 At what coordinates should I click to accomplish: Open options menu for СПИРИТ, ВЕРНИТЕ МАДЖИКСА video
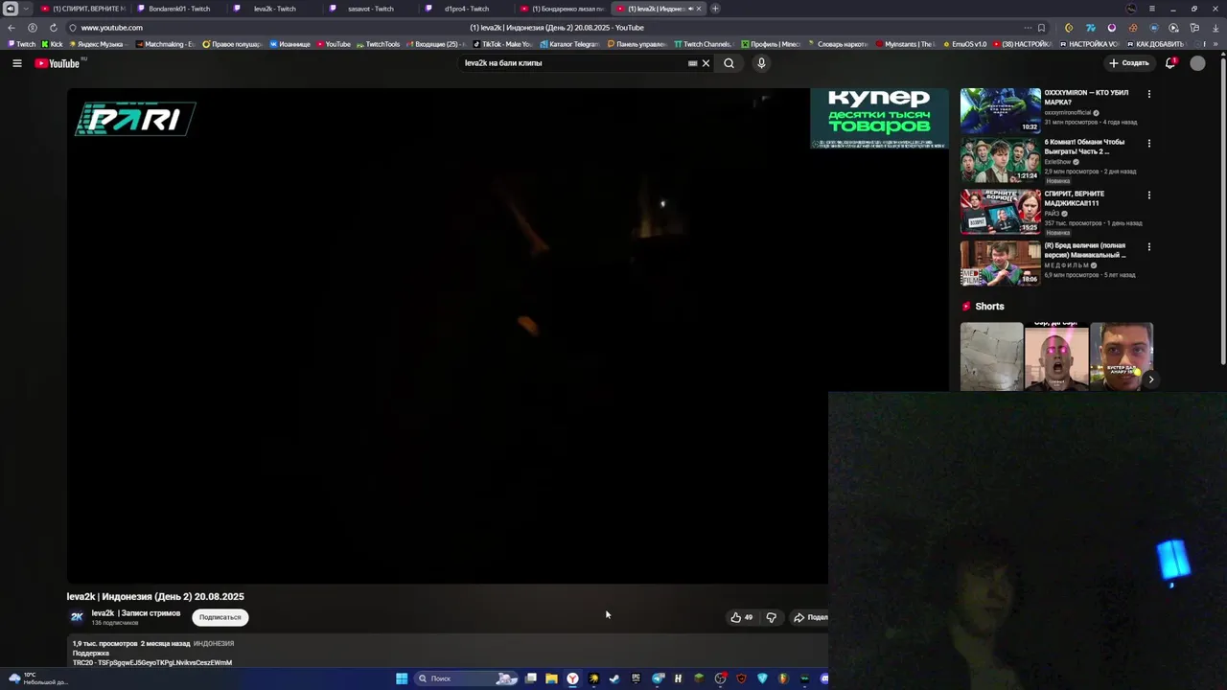(1149, 195)
